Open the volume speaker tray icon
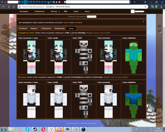 151,130
